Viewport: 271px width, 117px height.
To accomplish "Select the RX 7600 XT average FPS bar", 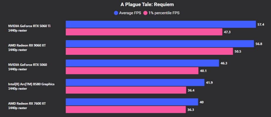I will pyautogui.click(x=132, y=102).
